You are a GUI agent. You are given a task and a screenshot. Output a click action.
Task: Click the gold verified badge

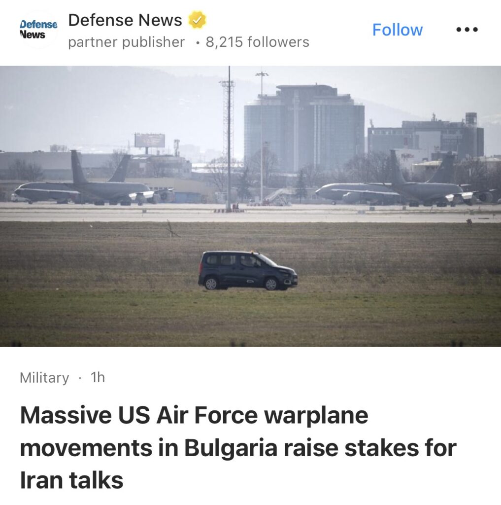197,20
